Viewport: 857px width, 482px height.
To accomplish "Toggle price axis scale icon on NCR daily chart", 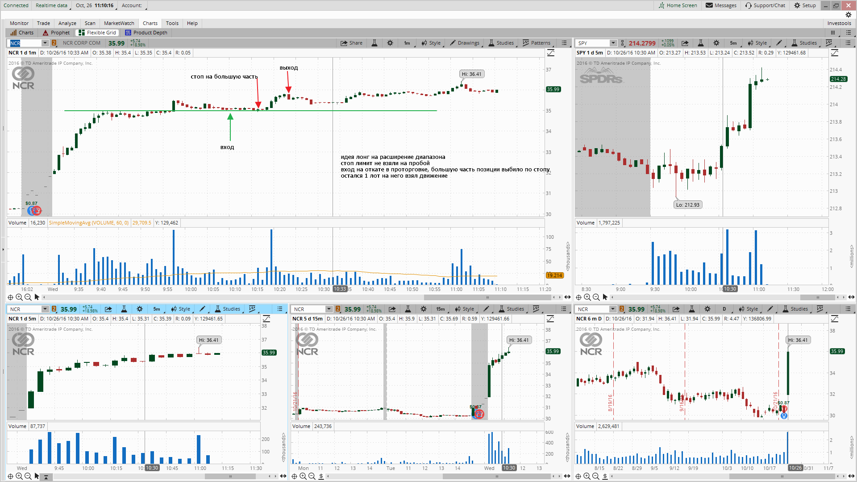I will (835, 319).
